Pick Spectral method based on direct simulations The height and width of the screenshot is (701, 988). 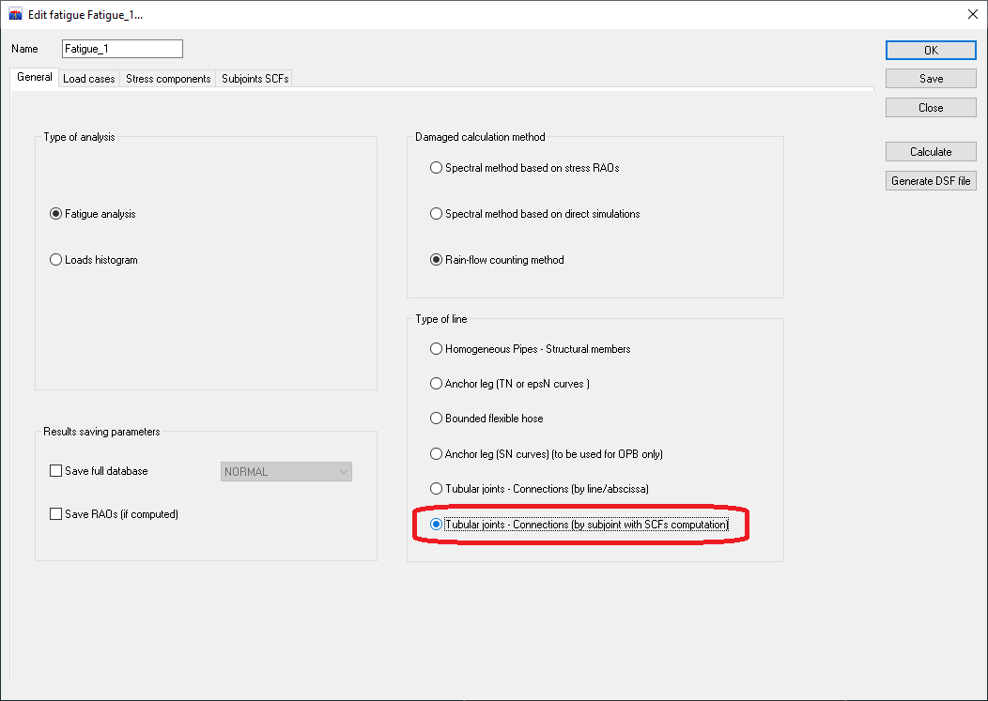tap(436, 214)
